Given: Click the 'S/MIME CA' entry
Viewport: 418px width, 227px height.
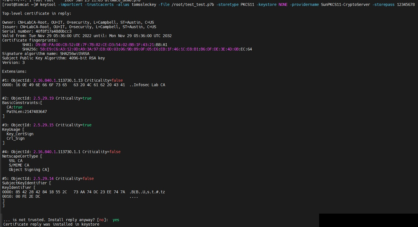Looking at the screenshot, I should click(x=19, y=165).
